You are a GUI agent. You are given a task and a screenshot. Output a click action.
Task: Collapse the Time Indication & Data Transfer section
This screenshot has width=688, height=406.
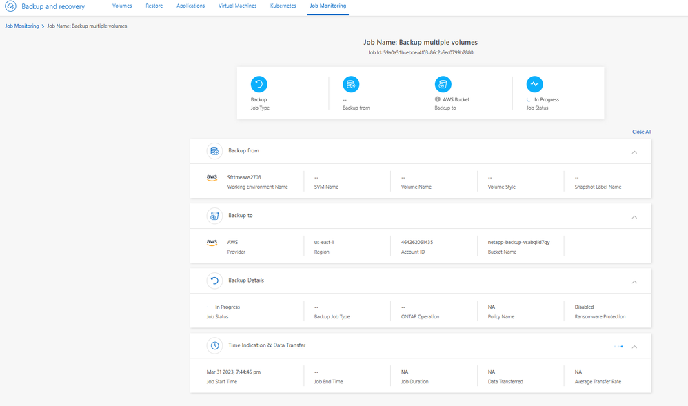tap(634, 347)
